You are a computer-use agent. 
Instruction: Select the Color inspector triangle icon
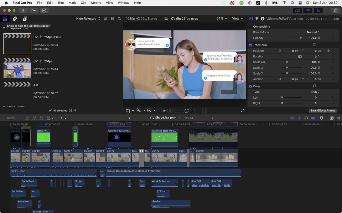(257, 19)
